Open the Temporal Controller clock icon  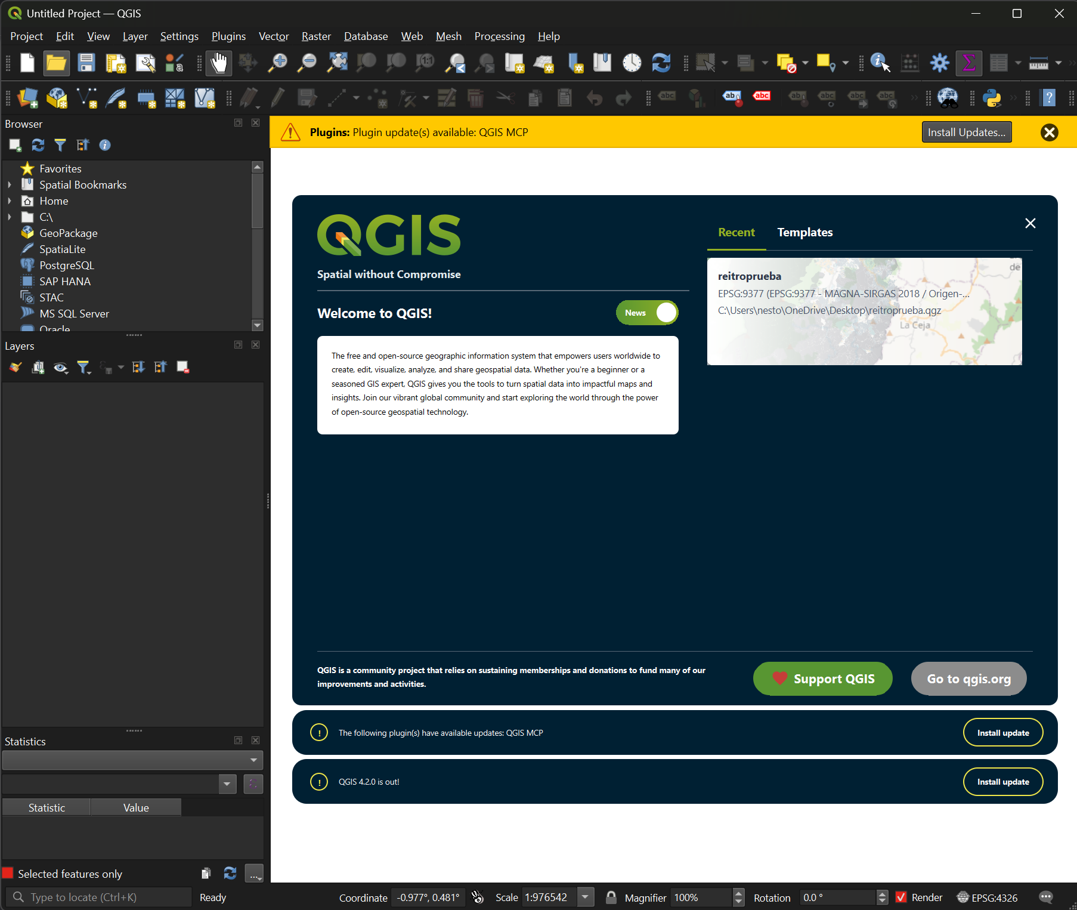[632, 63]
